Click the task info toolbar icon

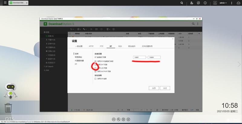[x=113, y=29]
